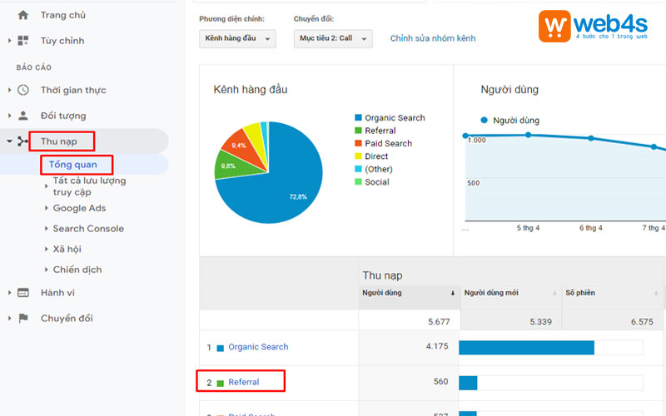Click blue square icon beside Organic Search row

pos(220,348)
